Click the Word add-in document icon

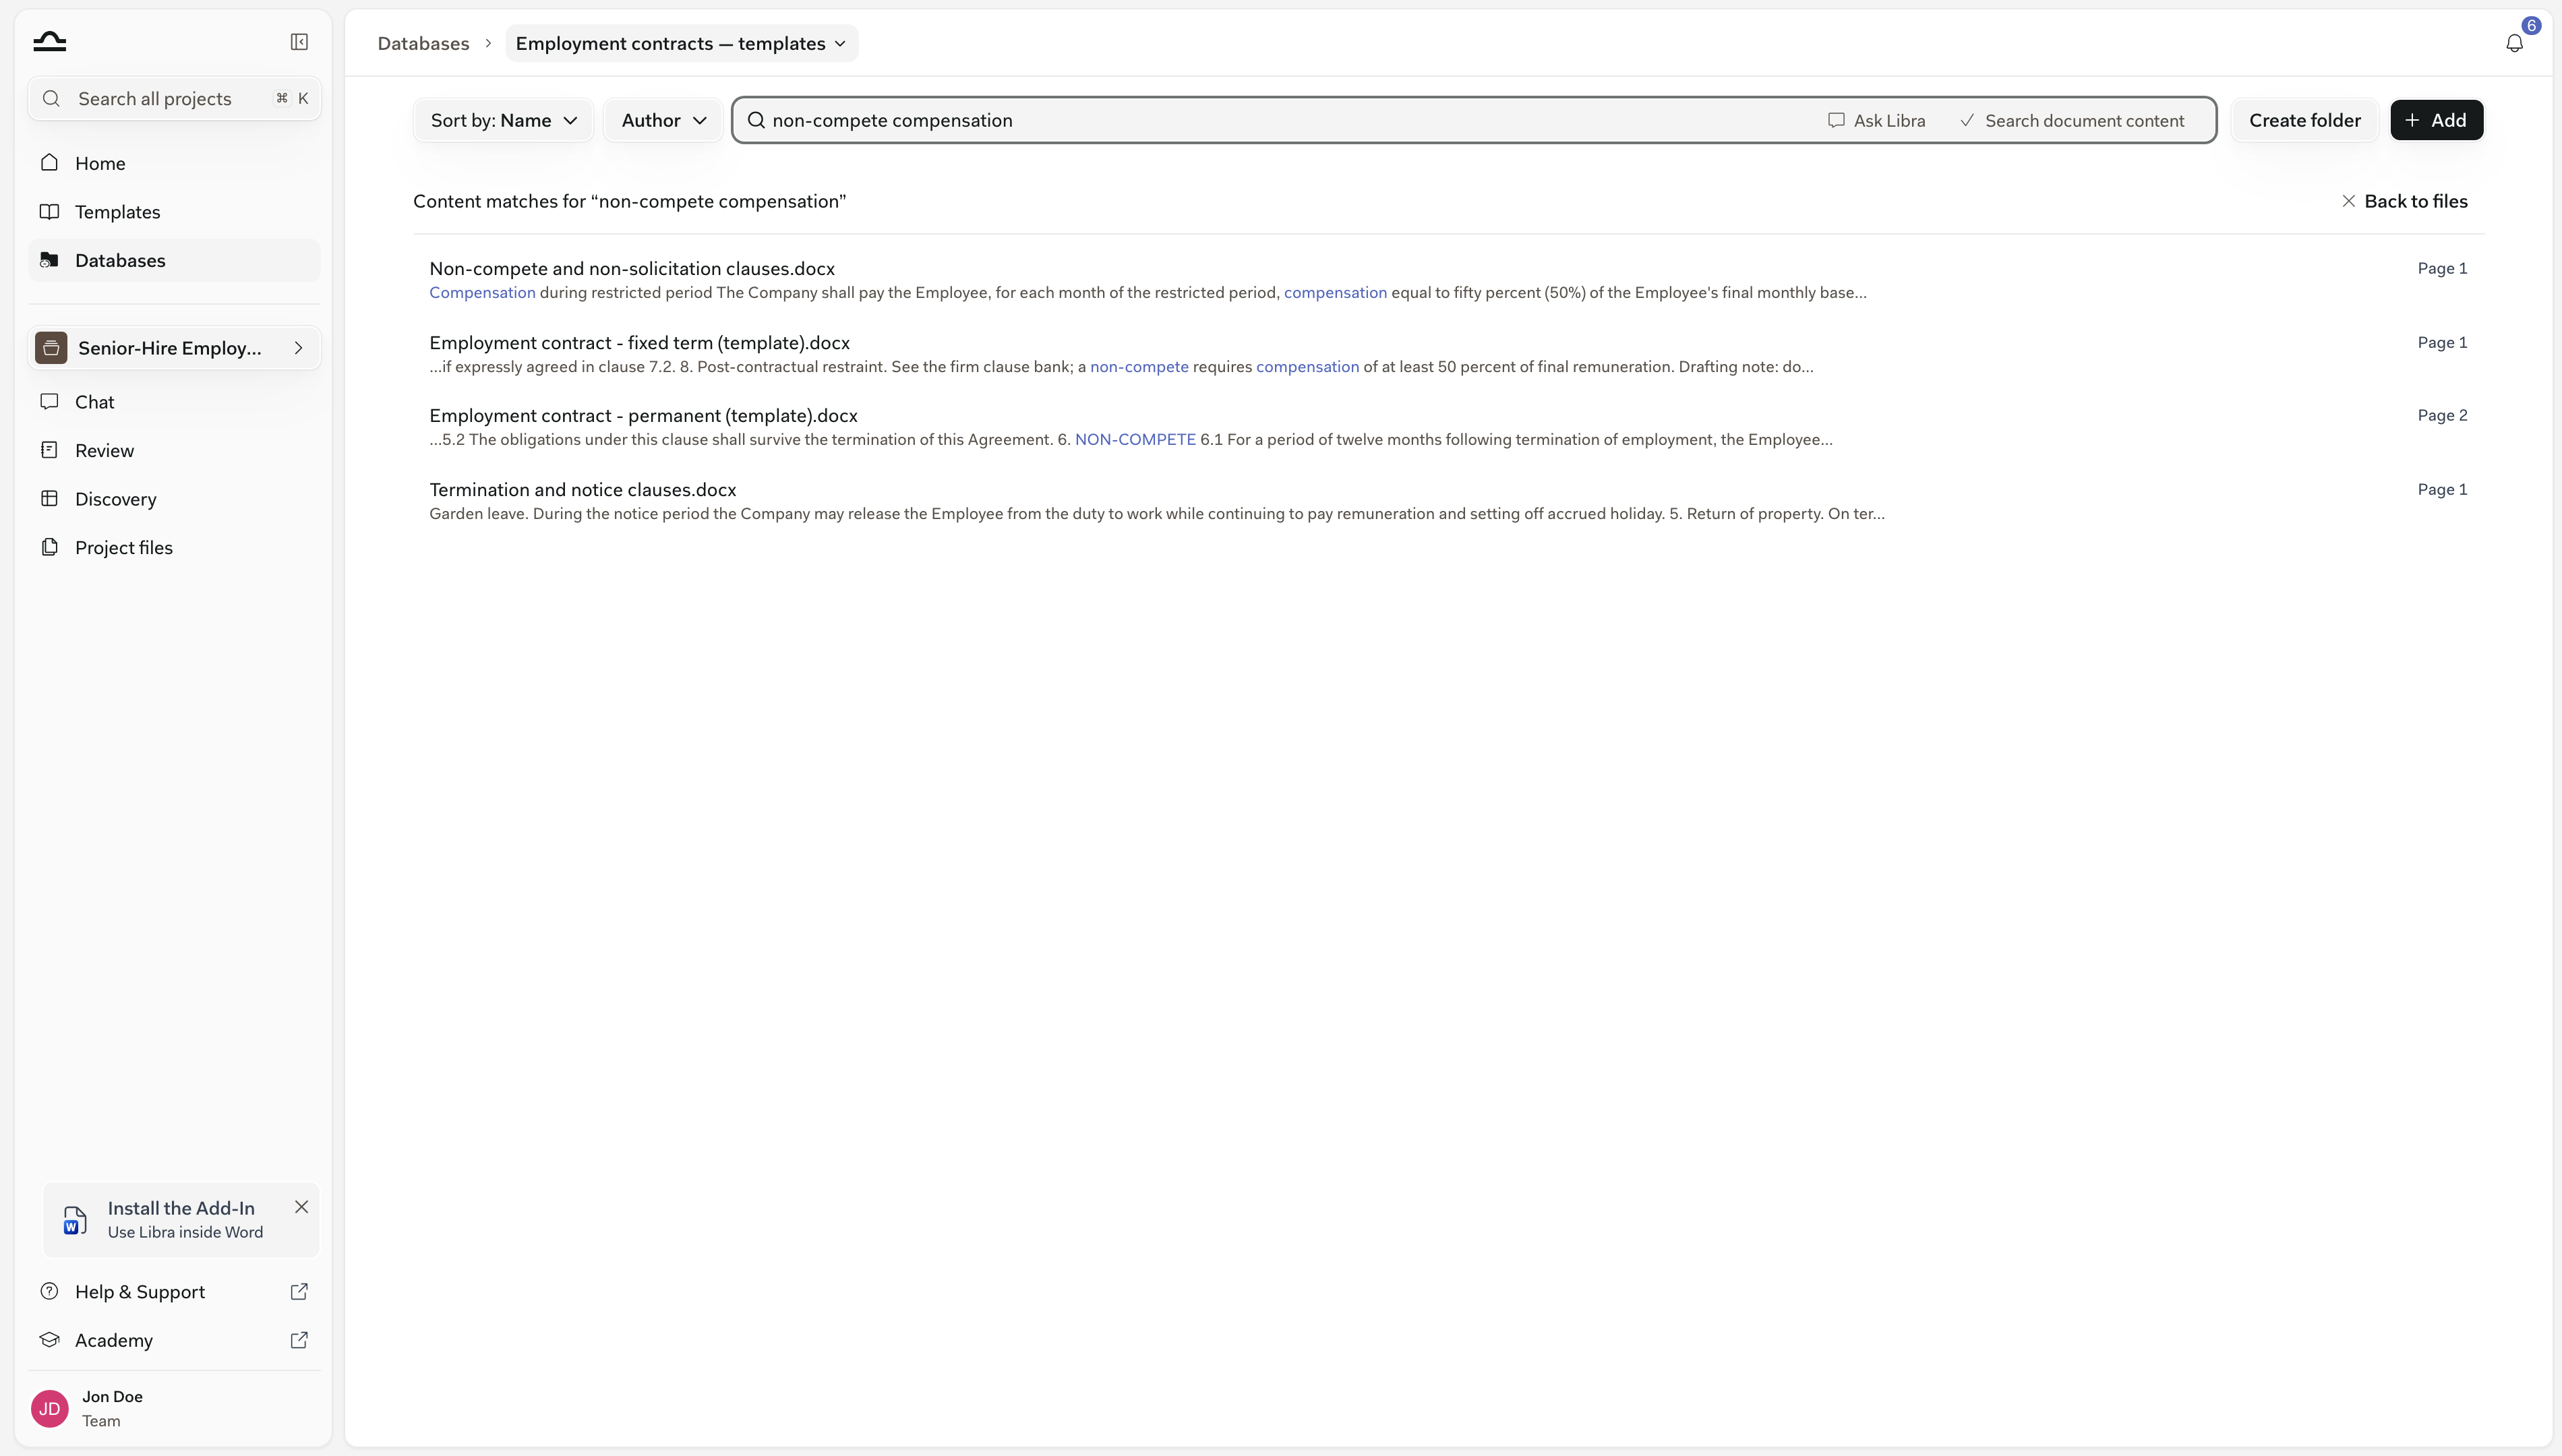click(x=75, y=1220)
